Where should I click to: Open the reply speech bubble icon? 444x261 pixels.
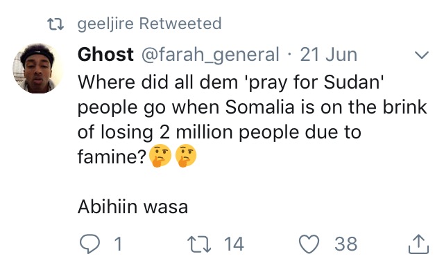tap(89, 244)
